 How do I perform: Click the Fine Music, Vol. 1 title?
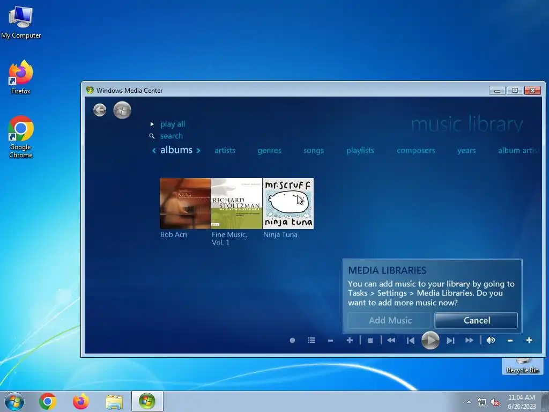(x=229, y=238)
